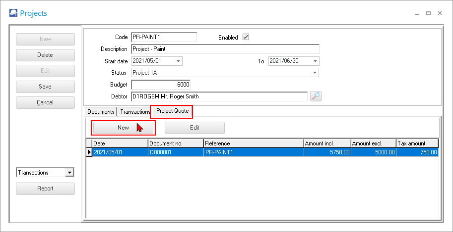This screenshot has height=232, width=453.
Task: Expand the To date dropdown
Action: pos(315,61)
